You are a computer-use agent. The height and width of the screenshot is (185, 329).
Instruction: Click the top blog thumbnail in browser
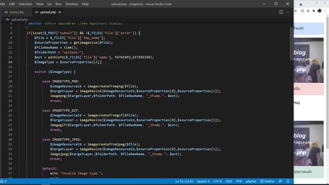pyautogui.click(x=308, y=60)
